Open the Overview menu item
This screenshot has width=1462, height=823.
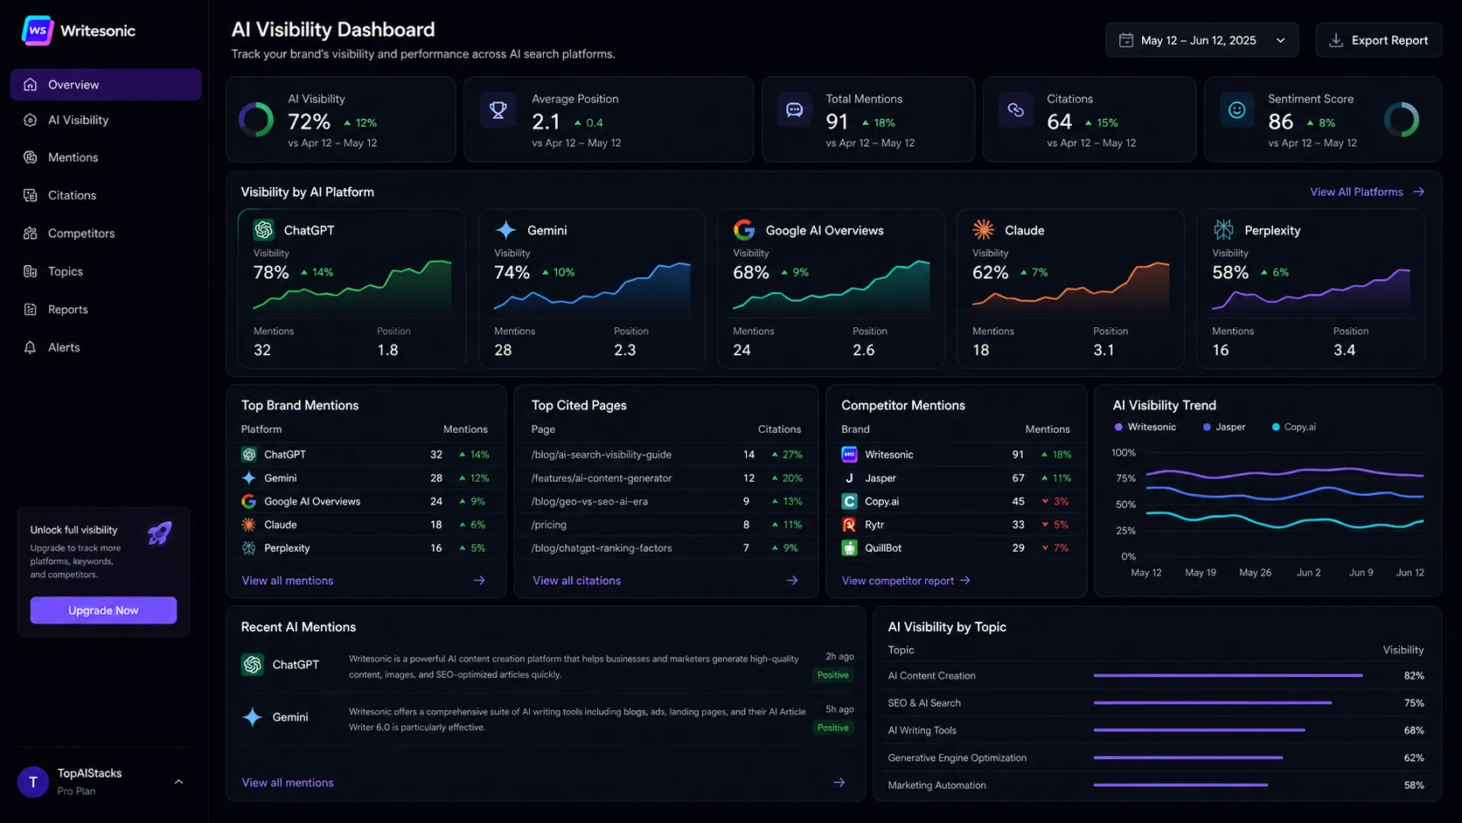[106, 85]
